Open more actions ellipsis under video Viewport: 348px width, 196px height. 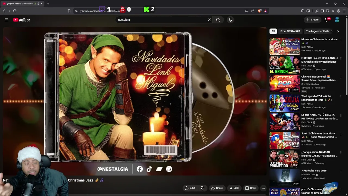263,188
